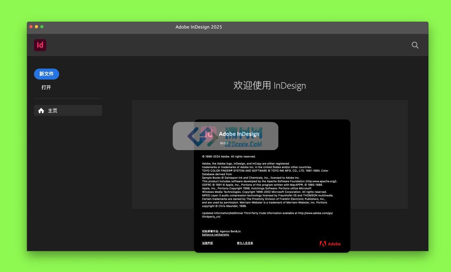Click the Adobe logo in about dialog
Screen dimensions: 451x272
click(330, 244)
